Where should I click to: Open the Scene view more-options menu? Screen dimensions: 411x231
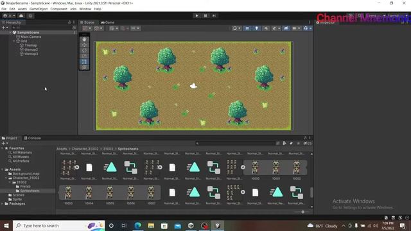(310, 22)
